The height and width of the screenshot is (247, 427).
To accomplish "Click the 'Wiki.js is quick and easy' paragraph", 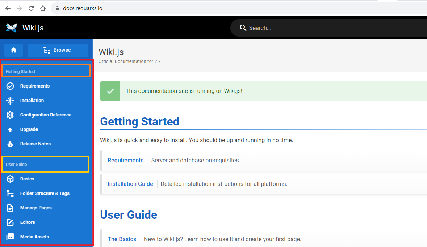I will coord(196,140).
